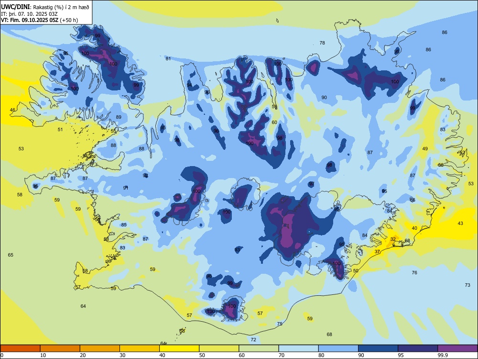This screenshot has width=478, height=359.
Task: Click the 80–90 medium blue legend swatch
Action: pos(338,348)
